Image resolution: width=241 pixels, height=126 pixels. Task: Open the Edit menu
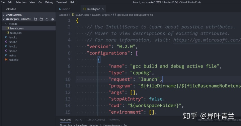coord(10,2)
